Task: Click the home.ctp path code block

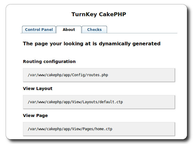Action: (x=99, y=129)
